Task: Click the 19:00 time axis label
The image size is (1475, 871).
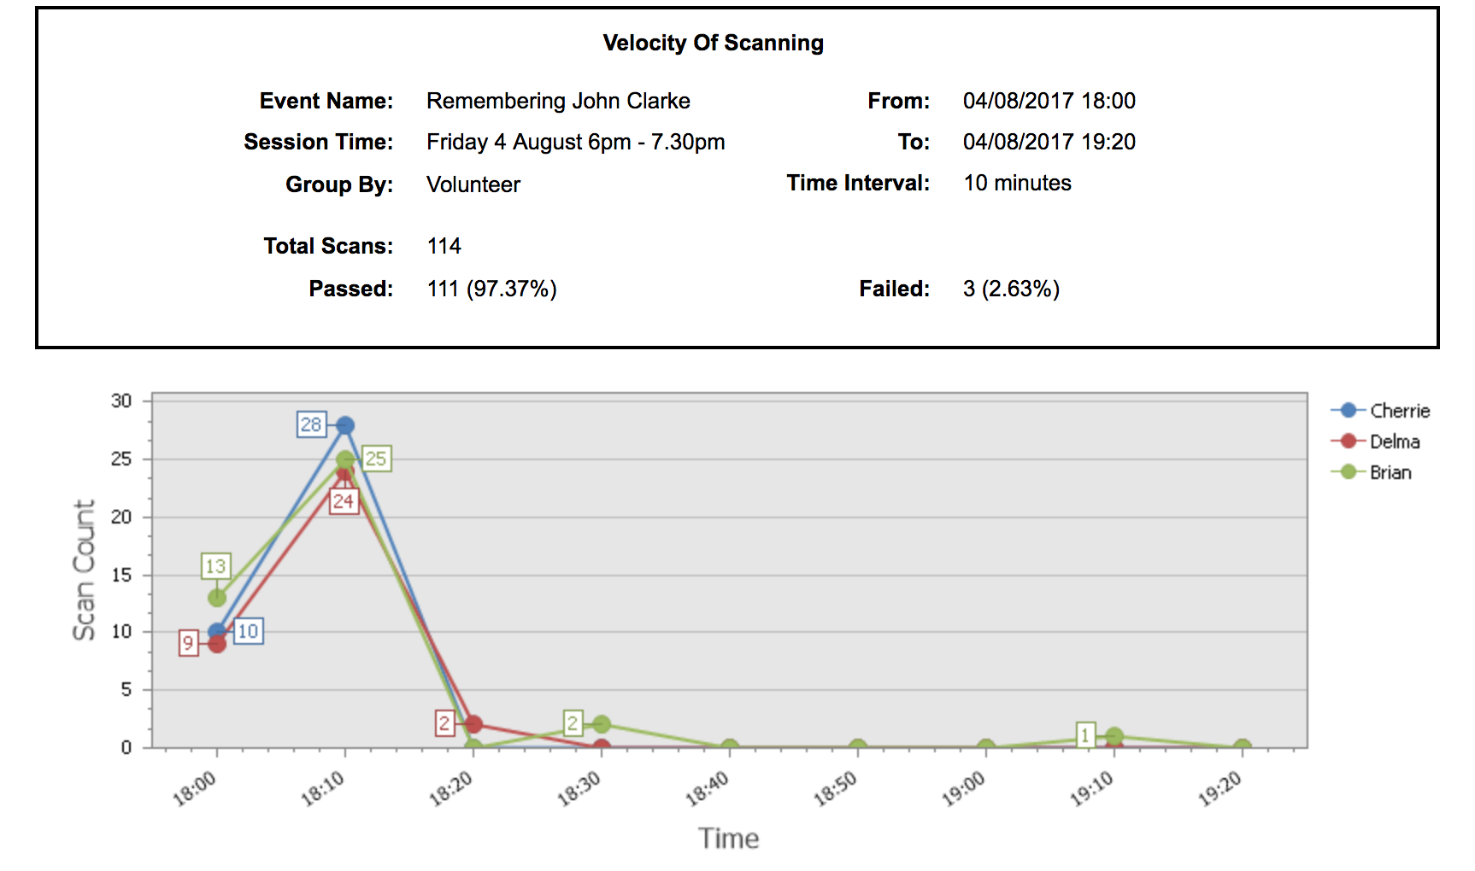Action: point(964,788)
